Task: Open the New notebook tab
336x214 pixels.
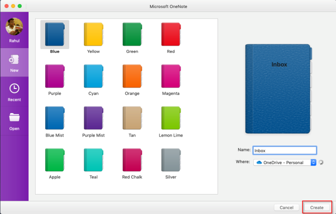Action: 15,63
